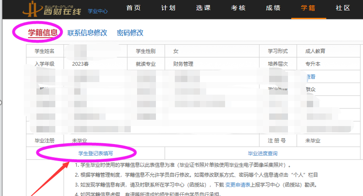Select 选课 in the top navigation
Image resolution: width=363 pixels, height=196 pixels.
(x=203, y=8)
